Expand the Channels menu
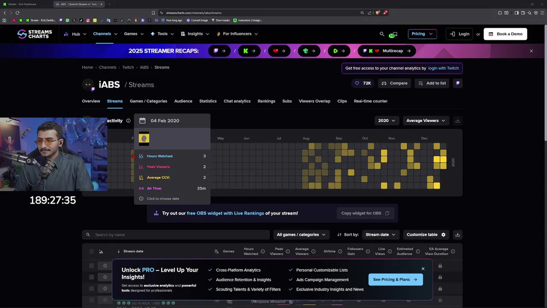Viewport: 547px width, 308px height. [x=105, y=34]
